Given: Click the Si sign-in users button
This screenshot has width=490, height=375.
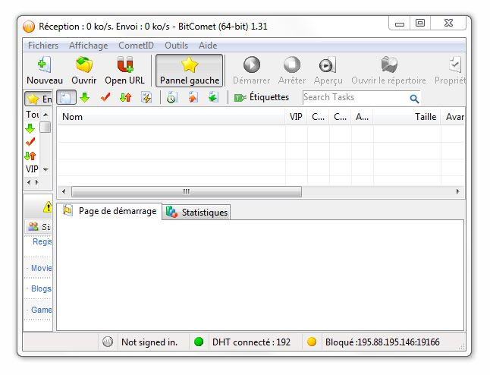Looking at the screenshot, I should coord(39,227).
